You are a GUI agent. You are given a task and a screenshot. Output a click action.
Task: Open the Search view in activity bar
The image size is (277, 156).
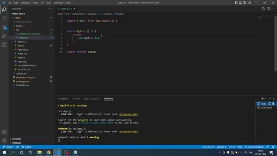(4, 18)
